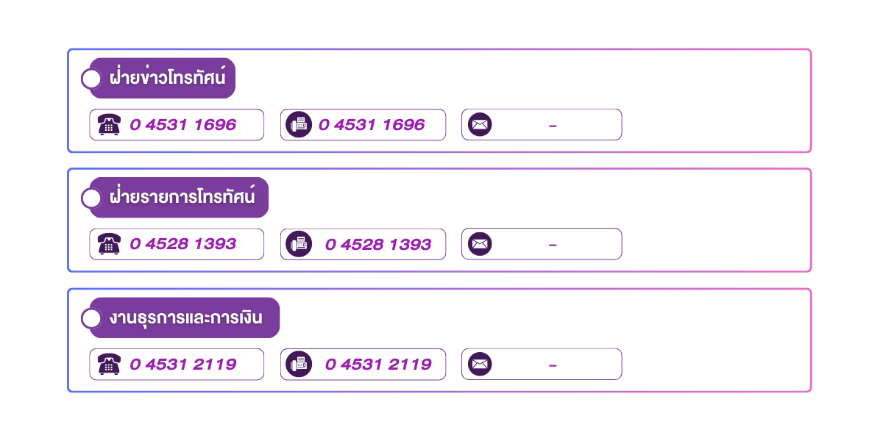Click email envelope icon in ฝ่ายรายการโทรทัศน์ section
The height and width of the screenshot is (441, 883).
pyautogui.click(x=480, y=244)
